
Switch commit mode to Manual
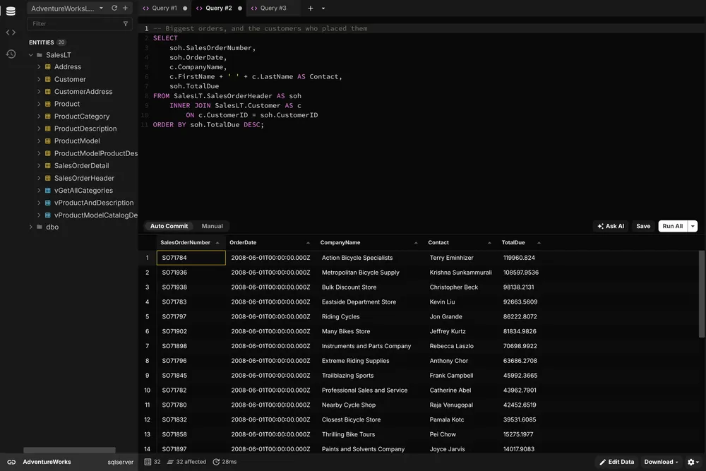coord(212,226)
